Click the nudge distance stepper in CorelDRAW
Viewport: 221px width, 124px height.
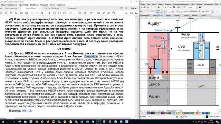(213, 12)
